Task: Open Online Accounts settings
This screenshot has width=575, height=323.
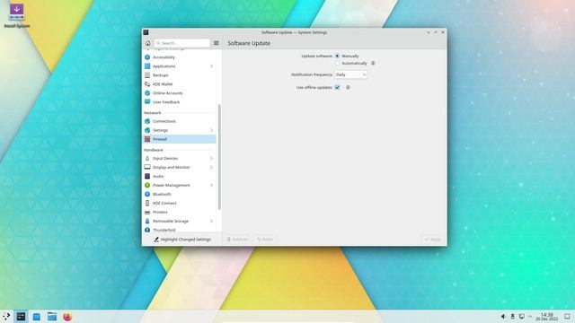Action: tap(180, 93)
